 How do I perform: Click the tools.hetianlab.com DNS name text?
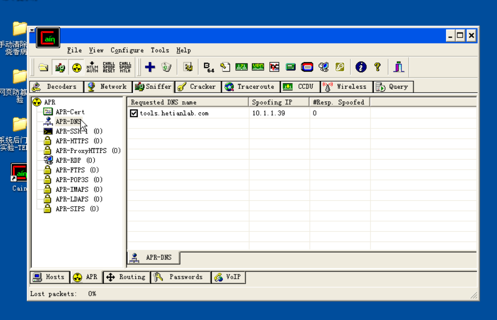coord(174,113)
